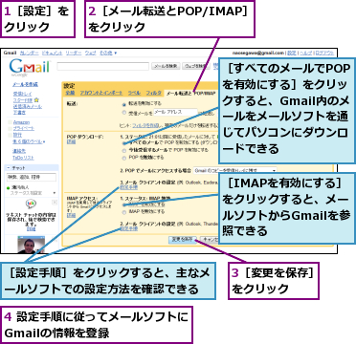Click the 詳細 link in chat promo

tap(31, 229)
